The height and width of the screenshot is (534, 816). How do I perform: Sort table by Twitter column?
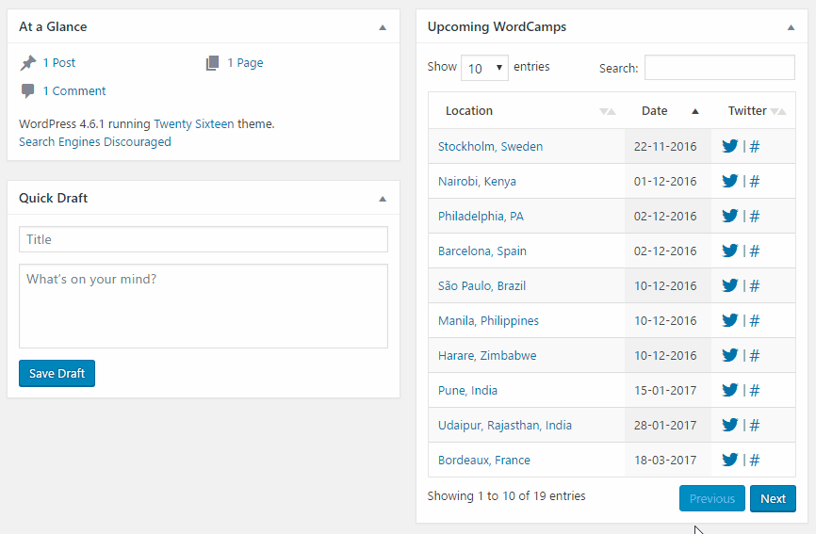pyautogui.click(x=753, y=111)
